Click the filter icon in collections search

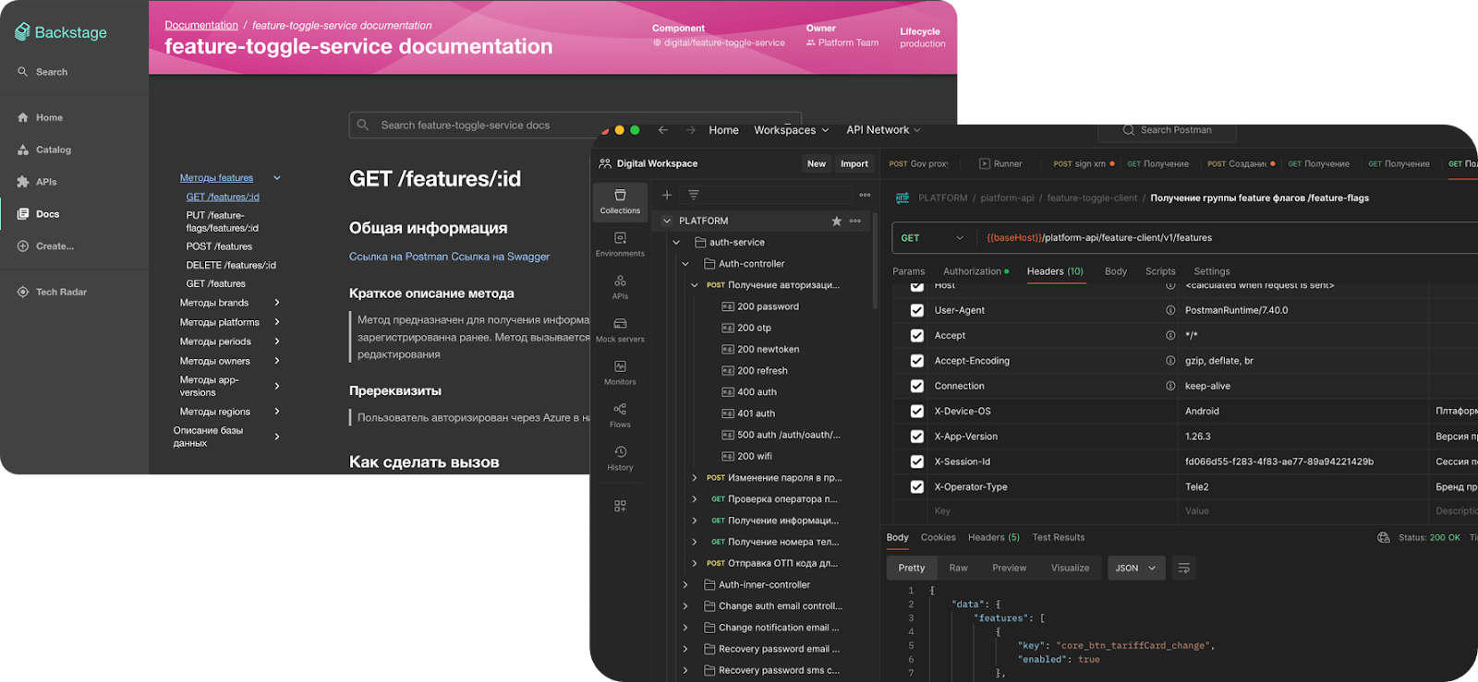pyautogui.click(x=694, y=195)
